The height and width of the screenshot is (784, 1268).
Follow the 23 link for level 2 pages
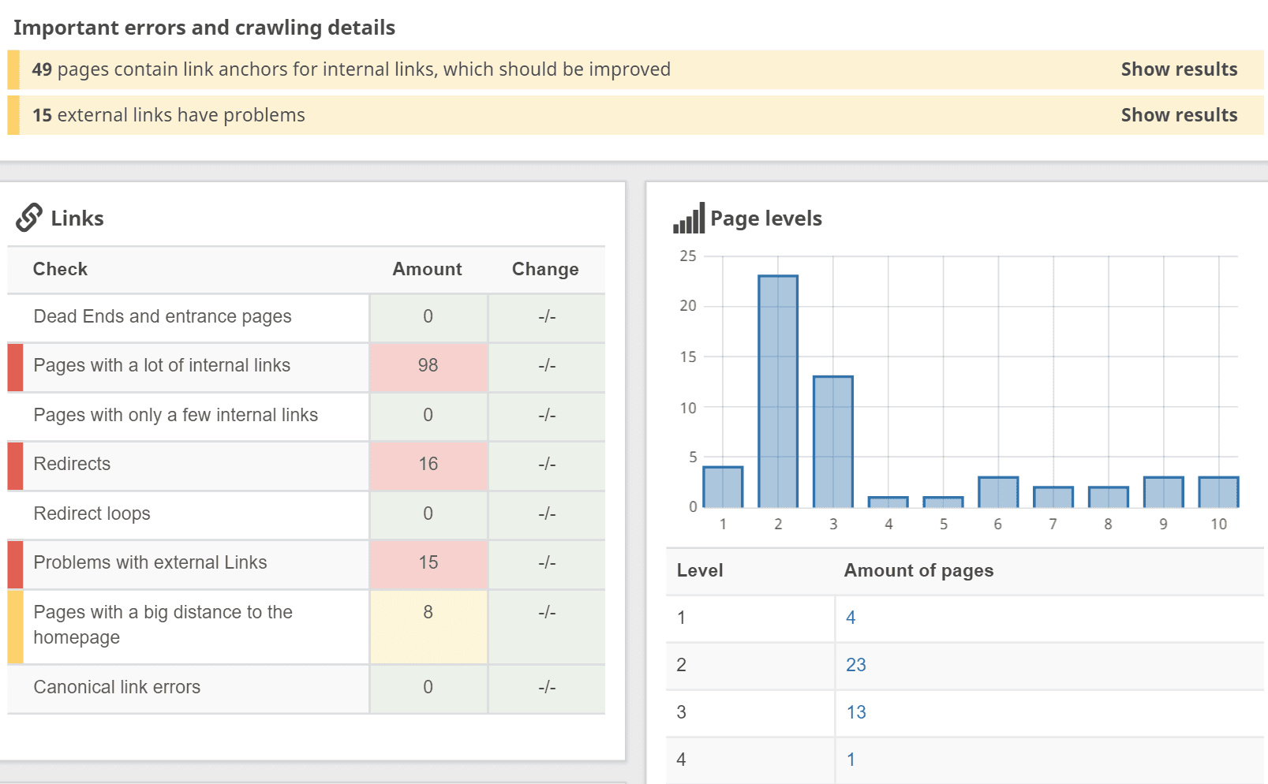(855, 665)
